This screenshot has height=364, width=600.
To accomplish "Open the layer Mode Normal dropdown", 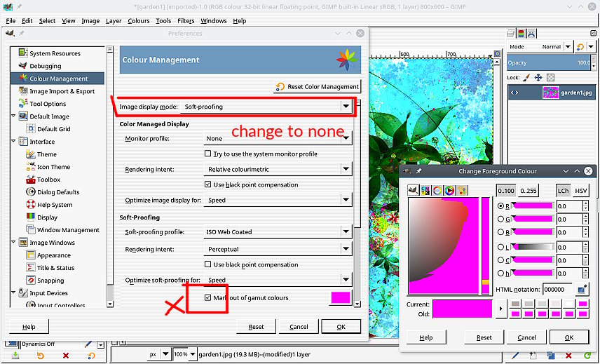I will tap(539, 47).
